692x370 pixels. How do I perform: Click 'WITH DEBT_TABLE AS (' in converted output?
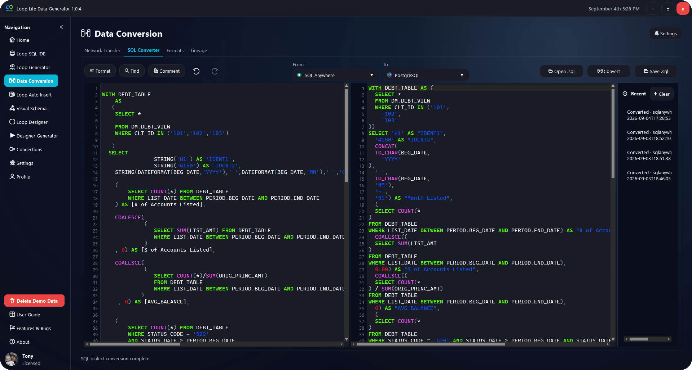(x=401, y=88)
